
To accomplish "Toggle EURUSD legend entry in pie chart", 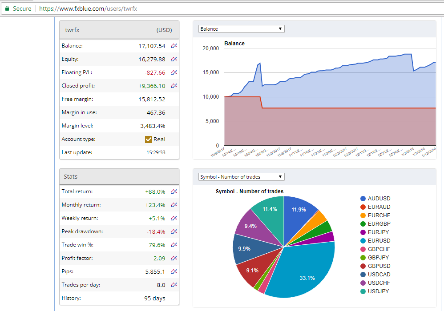I will coord(375,241).
